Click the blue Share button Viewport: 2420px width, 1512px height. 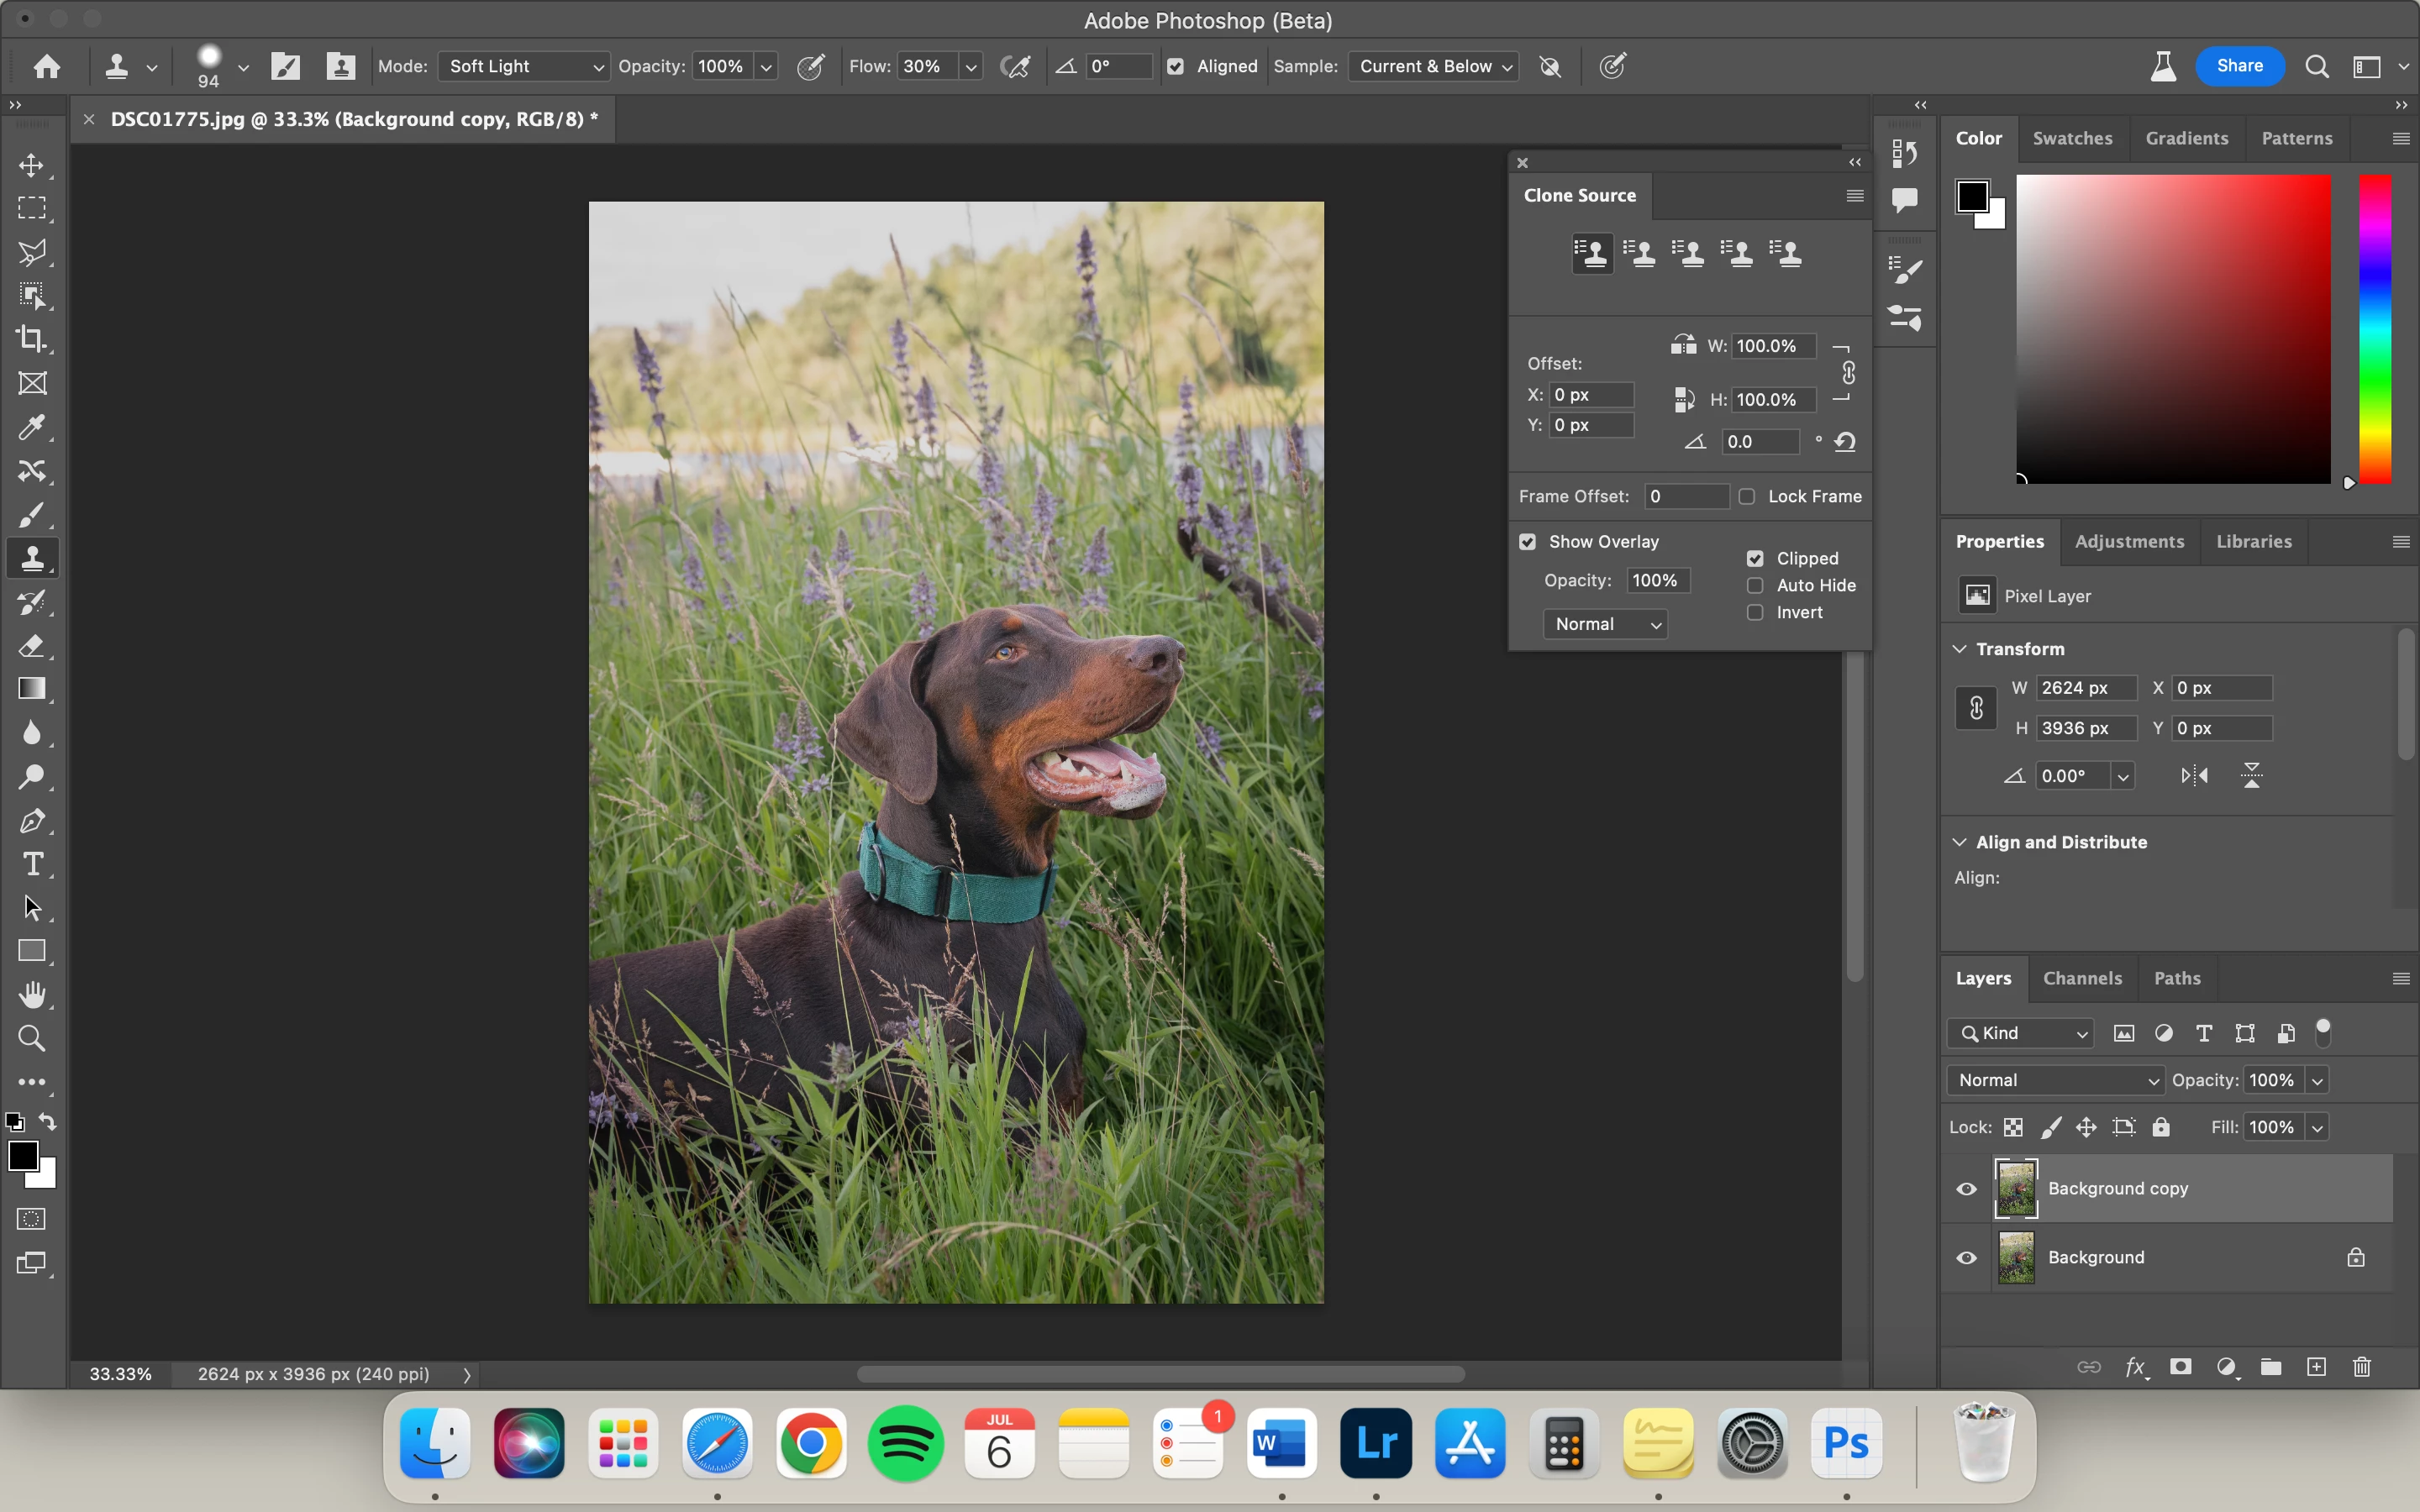tap(2239, 66)
